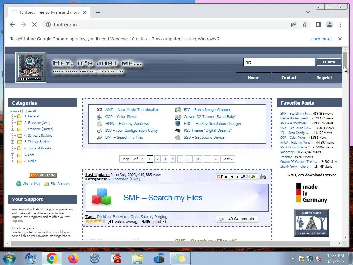
Task: Dismiss the Chrome update notification bar
Action: 340,39
